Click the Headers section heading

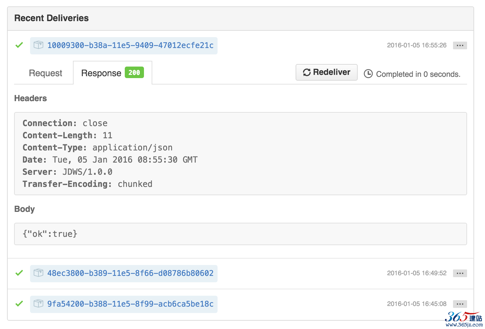(30, 98)
